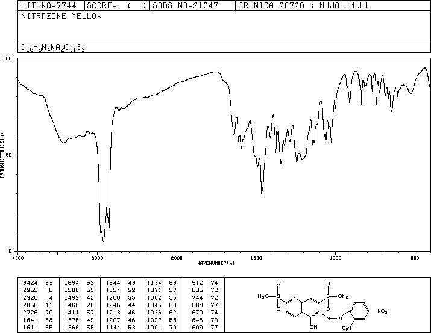The height and width of the screenshot is (333, 431).
Task: Click the SDBS-NO=21047 label
Action: (186, 5)
